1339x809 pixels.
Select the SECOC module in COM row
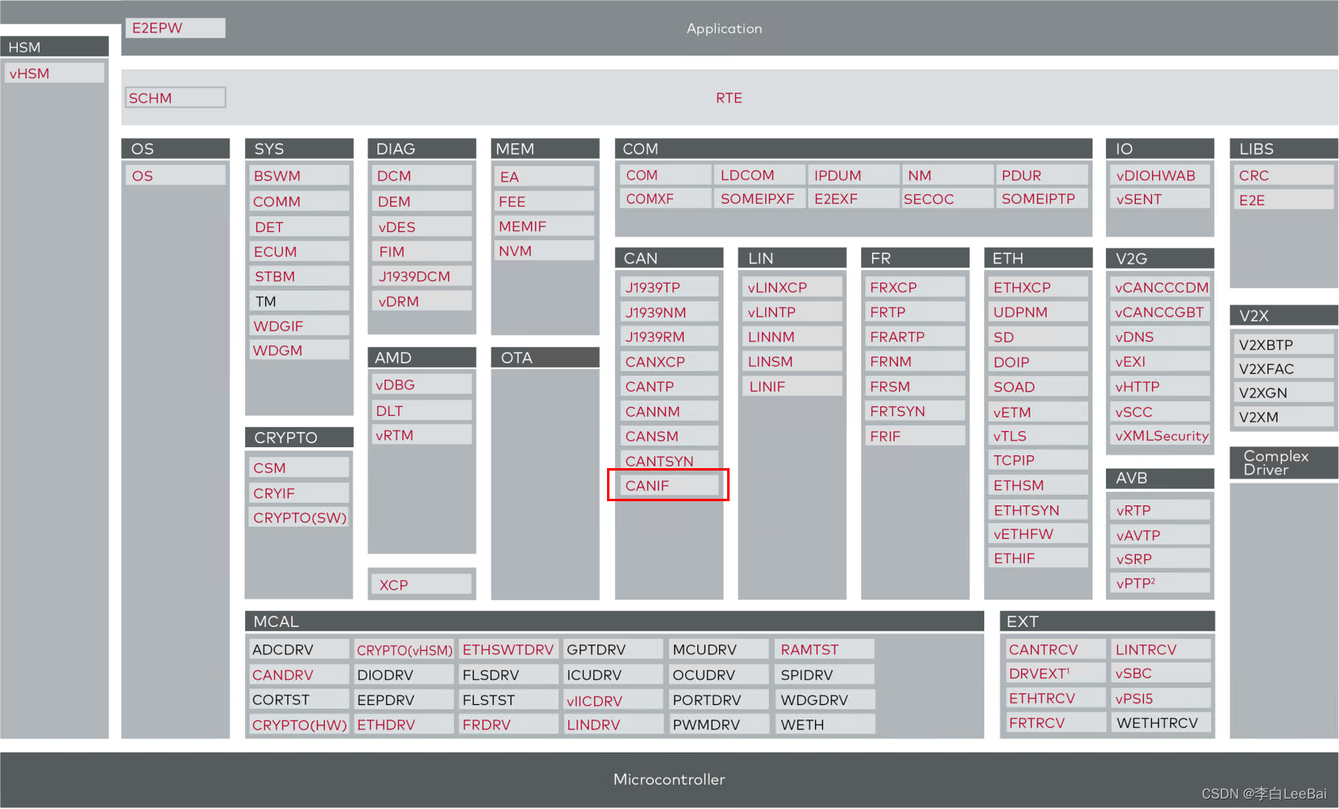point(945,198)
